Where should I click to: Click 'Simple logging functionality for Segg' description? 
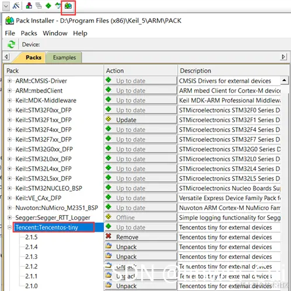point(230,218)
